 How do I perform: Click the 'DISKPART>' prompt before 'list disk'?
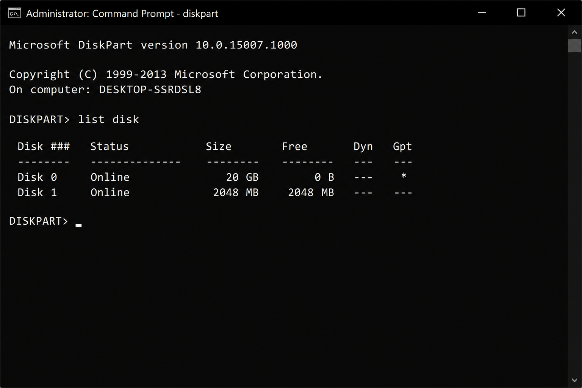pos(39,119)
